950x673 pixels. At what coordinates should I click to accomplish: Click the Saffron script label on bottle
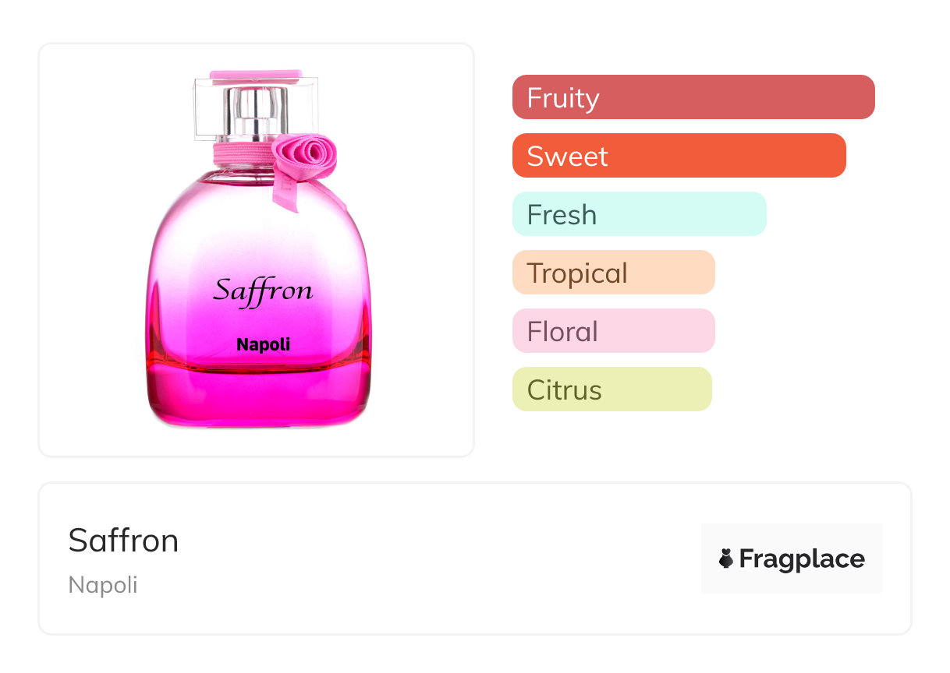click(x=263, y=291)
